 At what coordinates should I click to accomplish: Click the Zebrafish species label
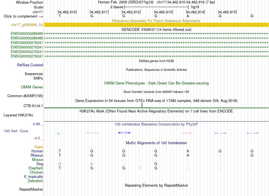tap(35, 181)
